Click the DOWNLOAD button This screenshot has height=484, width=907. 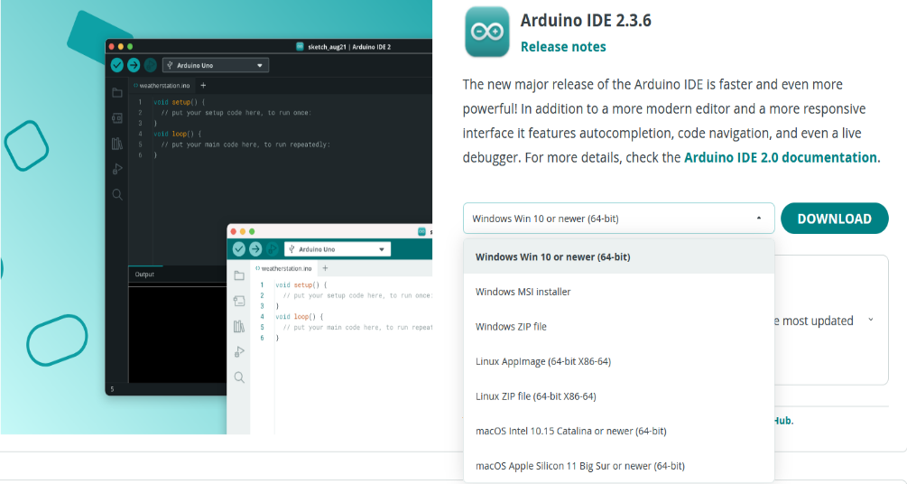(x=834, y=219)
